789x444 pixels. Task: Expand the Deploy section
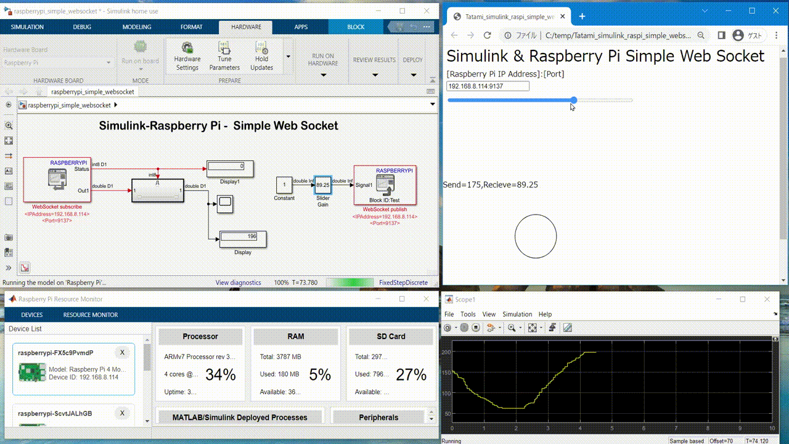pos(412,75)
